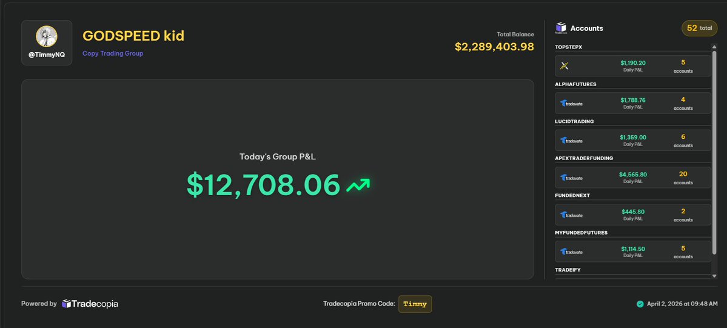Click the Tradecopia cube icon beside Accounts
The image size is (727, 328).
click(x=561, y=28)
